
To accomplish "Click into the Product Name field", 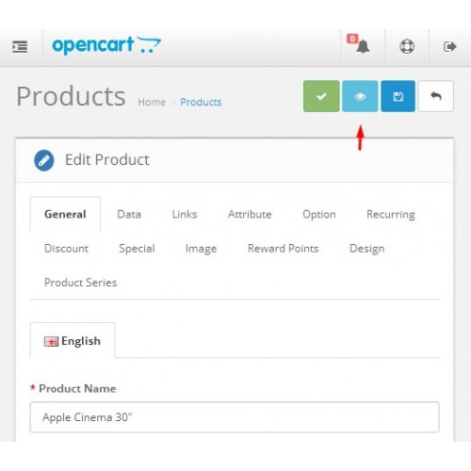I will [x=235, y=417].
